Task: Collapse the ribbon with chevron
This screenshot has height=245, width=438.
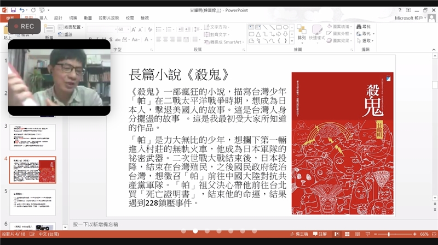Action: click(434, 50)
